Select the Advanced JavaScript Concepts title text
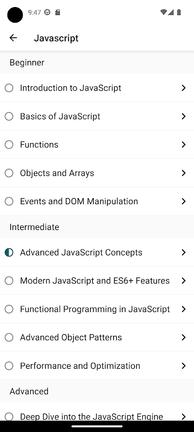The height and width of the screenshot is (432, 194). coord(81,252)
